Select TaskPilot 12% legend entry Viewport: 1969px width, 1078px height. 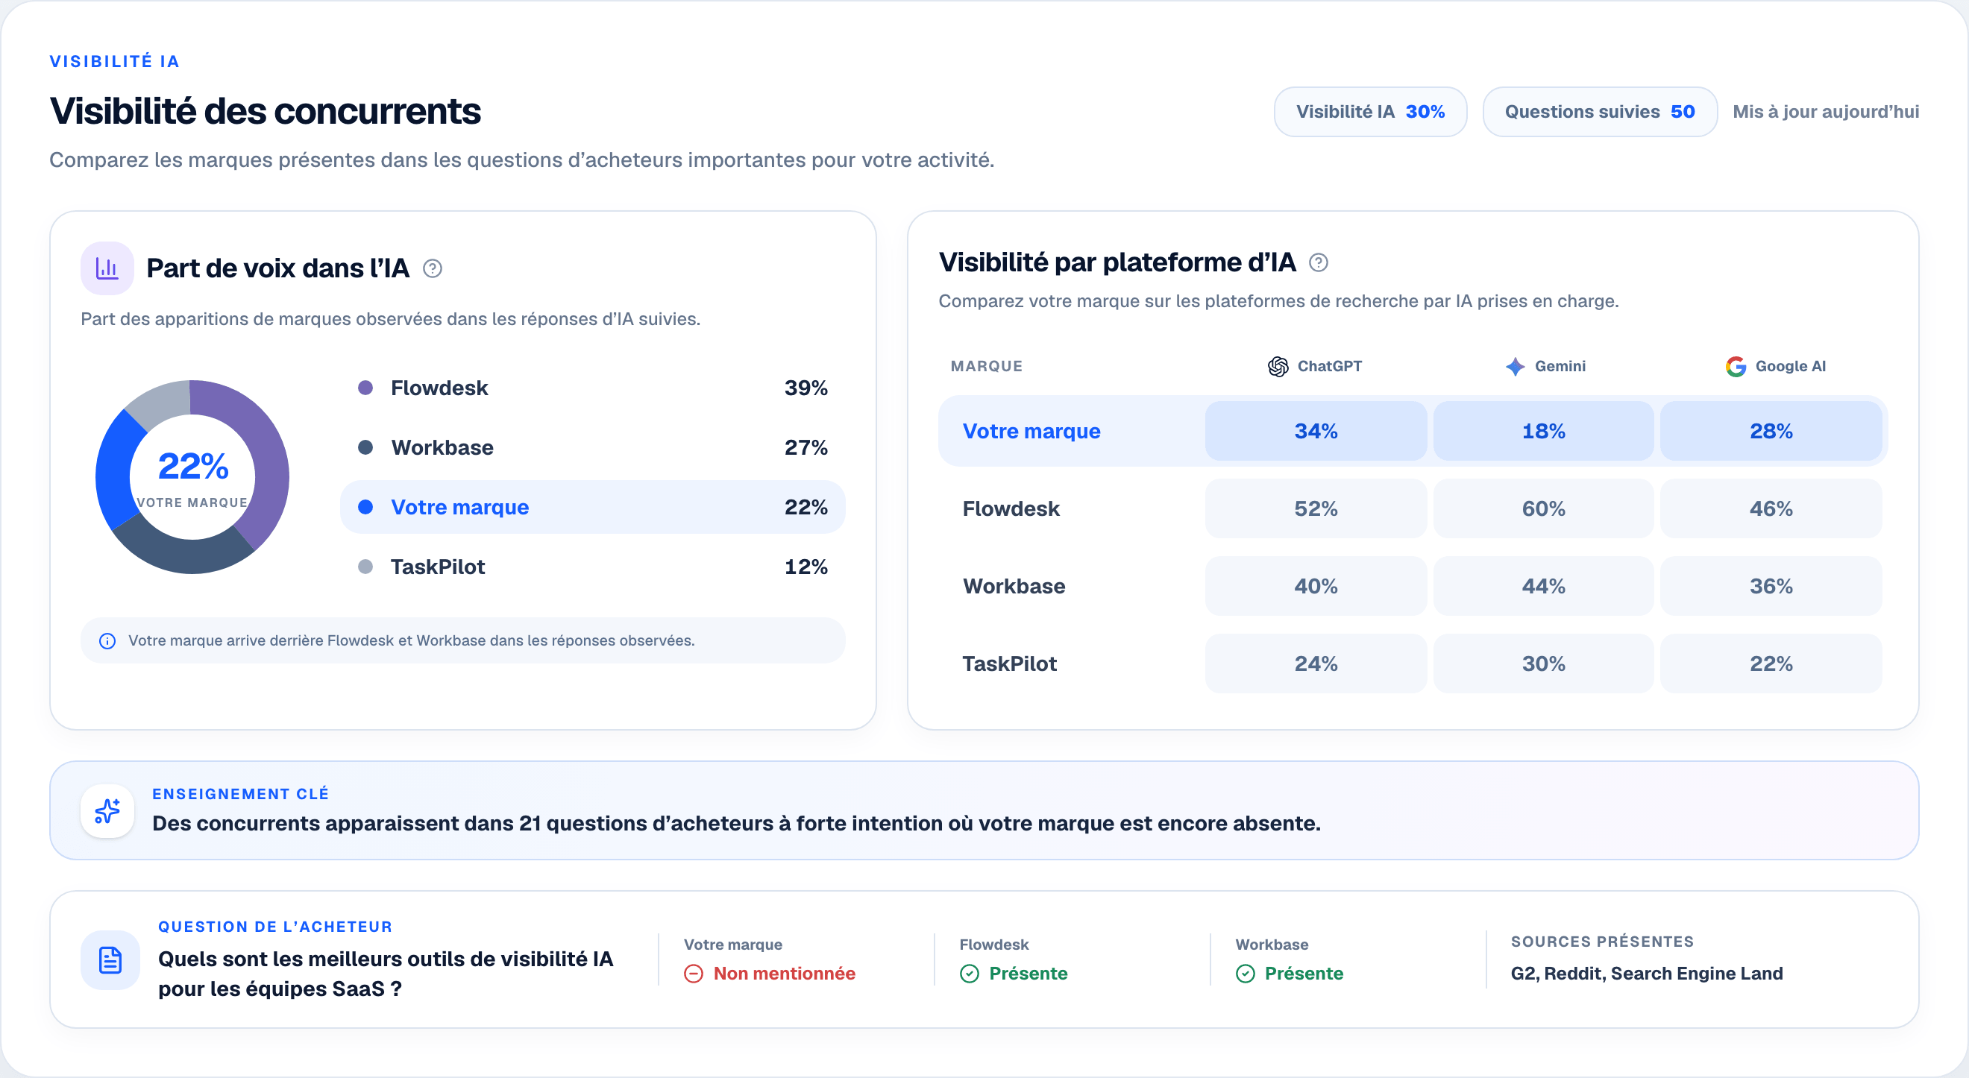tap(592, 567)
